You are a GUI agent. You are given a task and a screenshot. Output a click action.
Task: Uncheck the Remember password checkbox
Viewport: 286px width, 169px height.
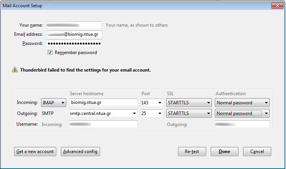click(x=50, y=53)
